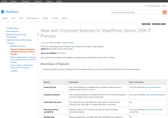Switch to the Forums tab

(55, 18)
